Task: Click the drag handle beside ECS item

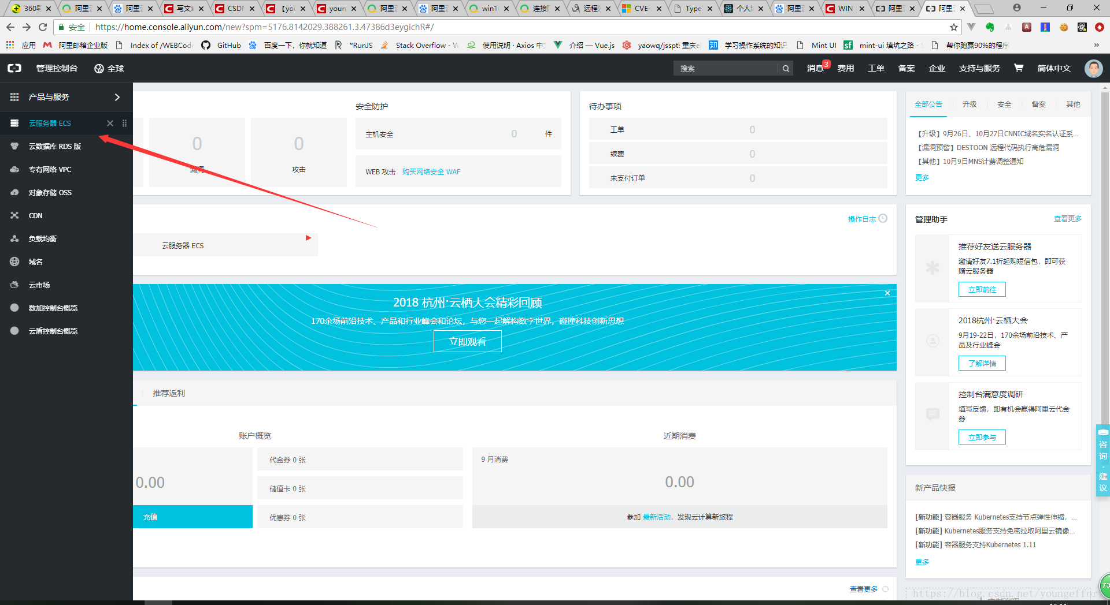Action: [124, 123]
